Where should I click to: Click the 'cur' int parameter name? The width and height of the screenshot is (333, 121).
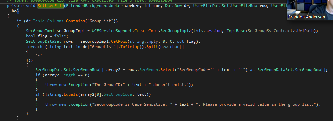click(157, 6)
